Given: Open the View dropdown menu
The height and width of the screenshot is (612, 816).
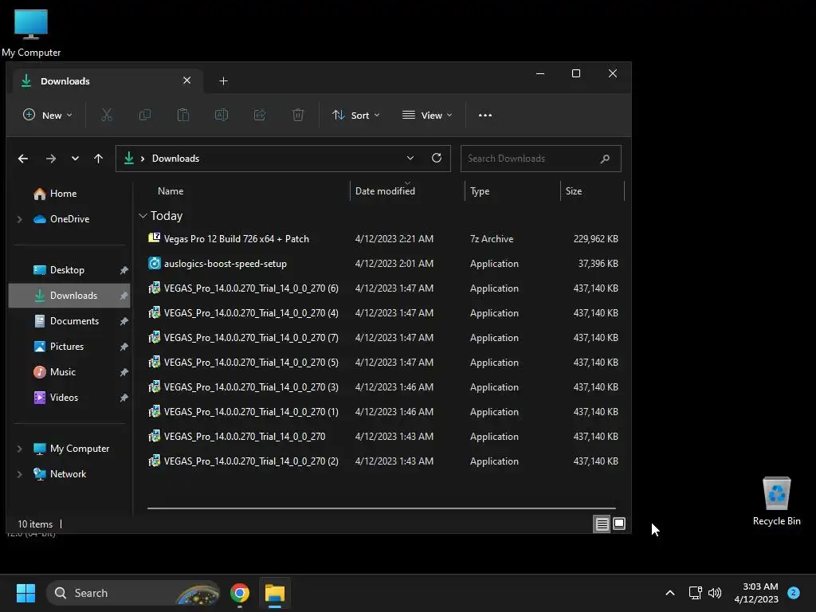Looking at the screenshot, I should (x=427, y=115).
